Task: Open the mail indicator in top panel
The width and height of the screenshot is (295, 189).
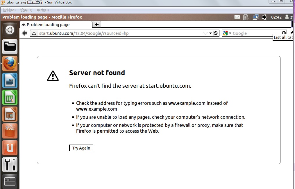Action: click(x=237, y=17)
